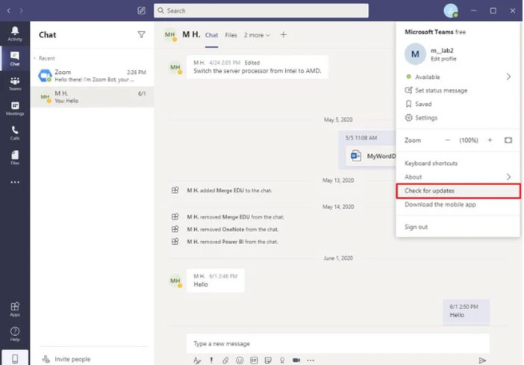Open the chat filter icon
The width and height of the screenshot is (524, 365).
point(142,34)
